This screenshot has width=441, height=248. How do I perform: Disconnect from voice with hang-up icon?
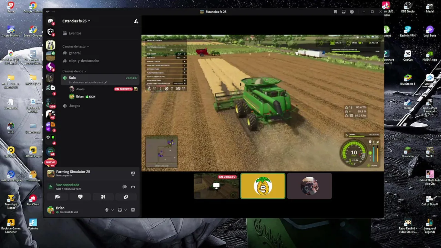(x=133, y=187)
